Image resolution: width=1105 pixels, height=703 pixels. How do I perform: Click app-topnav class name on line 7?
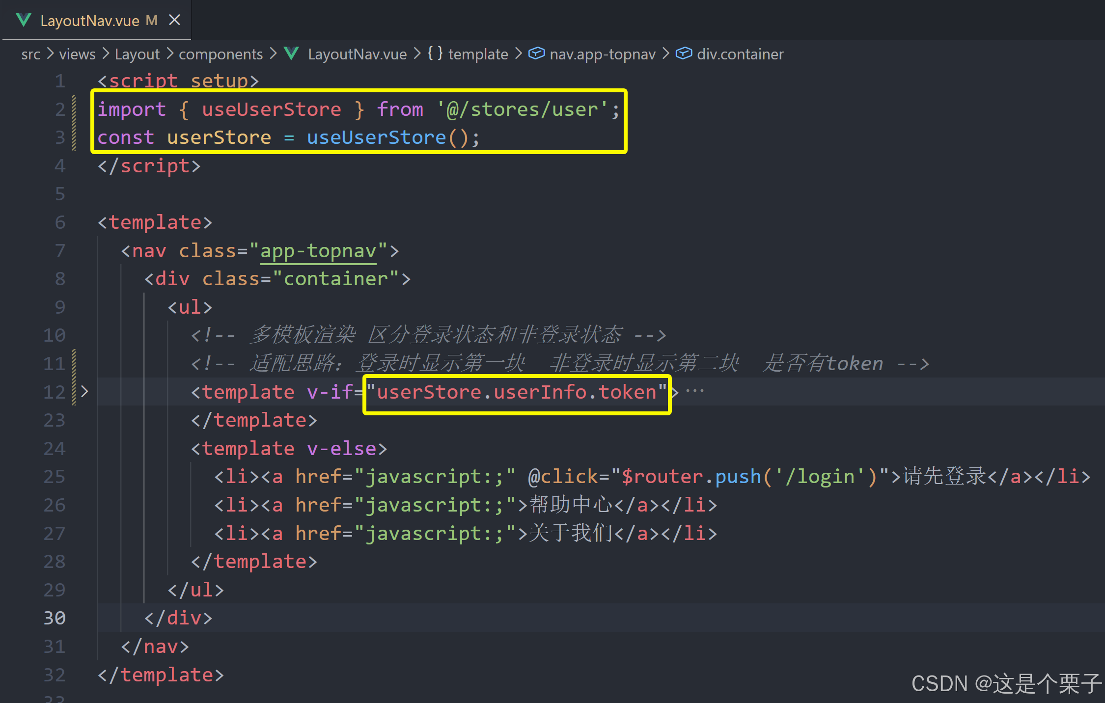[318, 251]
